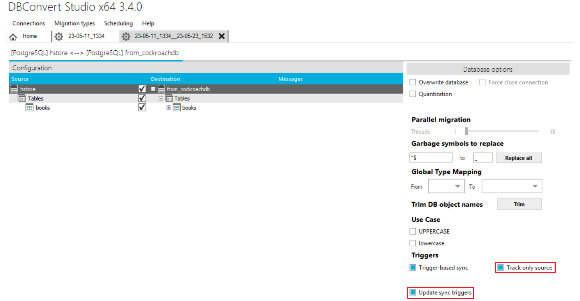Collapse the from_cockroachdb destination node

[153, 89]
